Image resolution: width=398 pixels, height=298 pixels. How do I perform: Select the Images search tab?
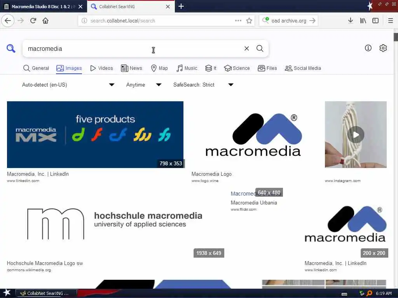69,68
